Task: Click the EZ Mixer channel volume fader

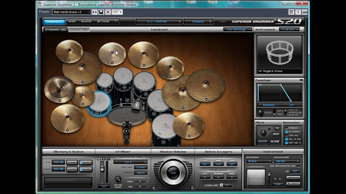Action: click(102, 168)
